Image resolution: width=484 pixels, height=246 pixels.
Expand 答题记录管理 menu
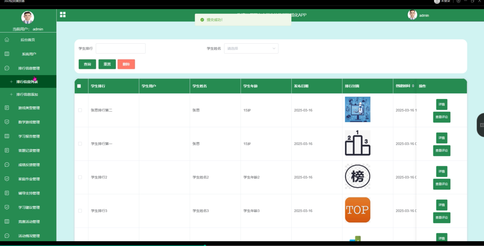coord(29,150)
